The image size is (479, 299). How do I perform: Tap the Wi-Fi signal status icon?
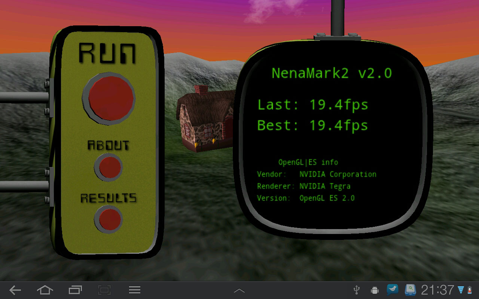click(461, 290)
